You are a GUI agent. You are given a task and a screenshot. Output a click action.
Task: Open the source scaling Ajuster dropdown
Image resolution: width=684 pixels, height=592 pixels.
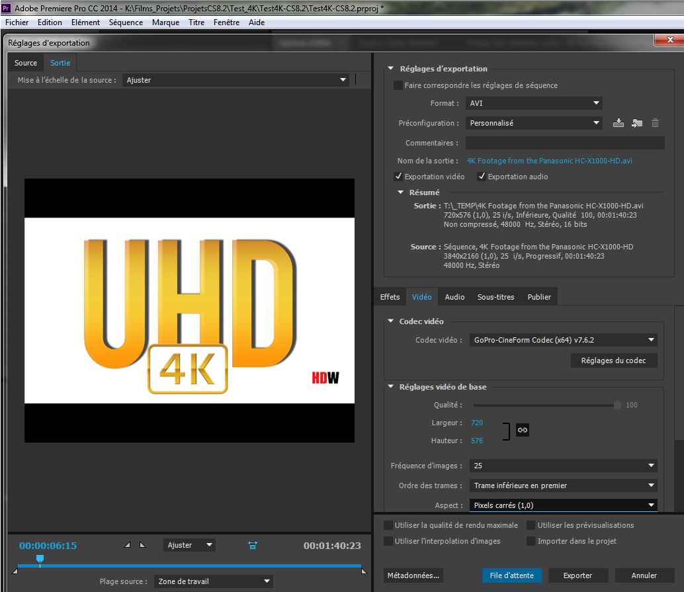coord(235,80)
